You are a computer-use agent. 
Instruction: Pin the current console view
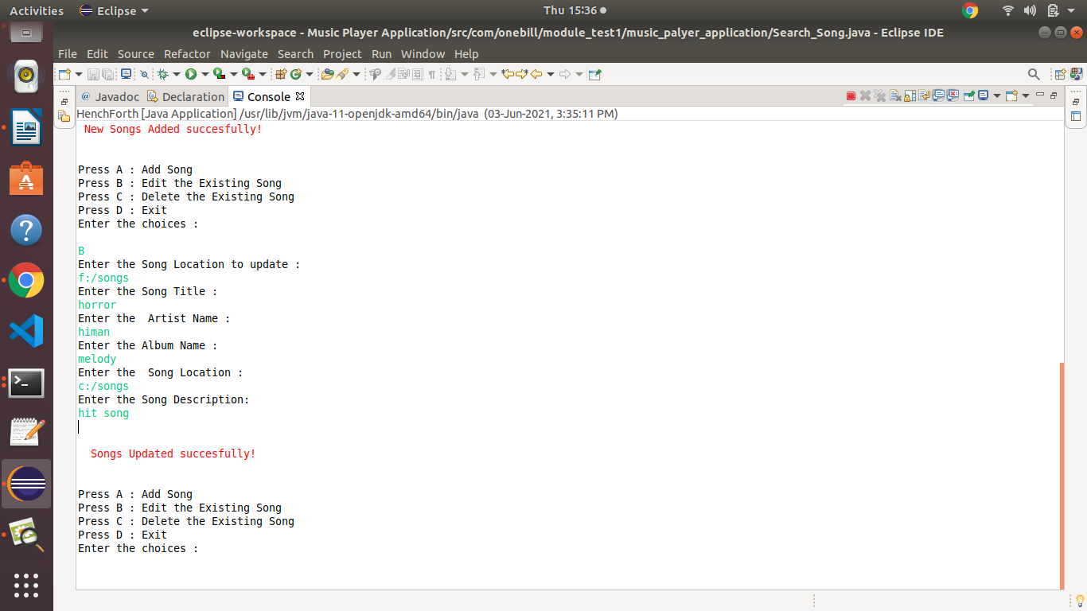tap(969, 95)
